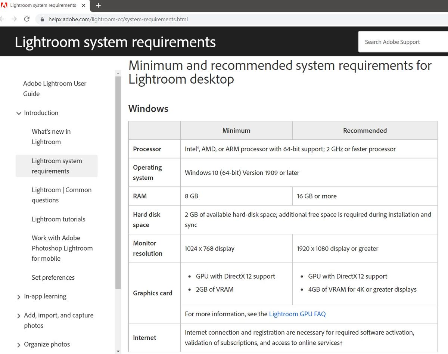The width and height of the screenshot is (448, 354).
Task: Click the Add, import, and capture photos item
Action: pyautogui.click(x=59, y=320)
